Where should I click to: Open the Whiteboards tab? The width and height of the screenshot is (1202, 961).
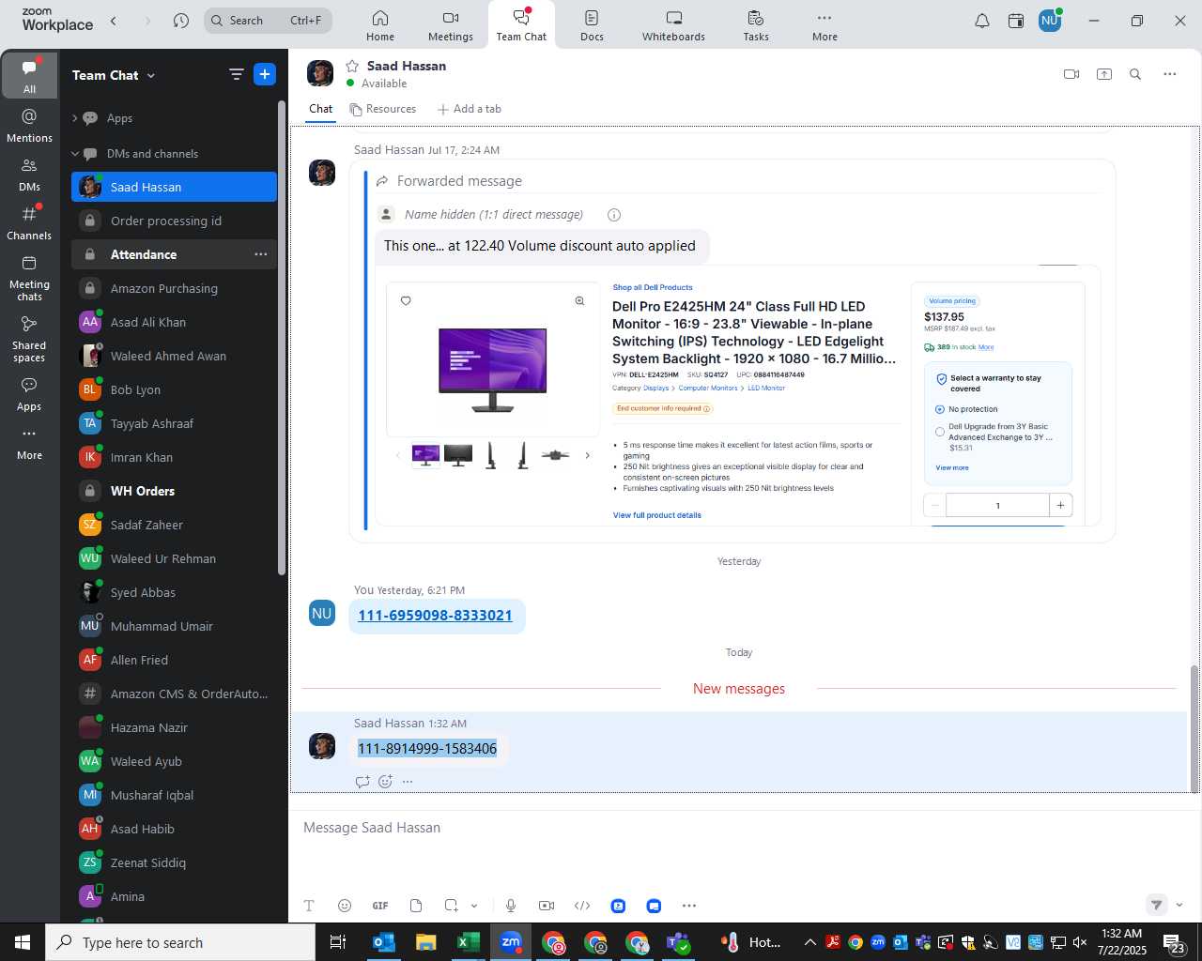673,25
